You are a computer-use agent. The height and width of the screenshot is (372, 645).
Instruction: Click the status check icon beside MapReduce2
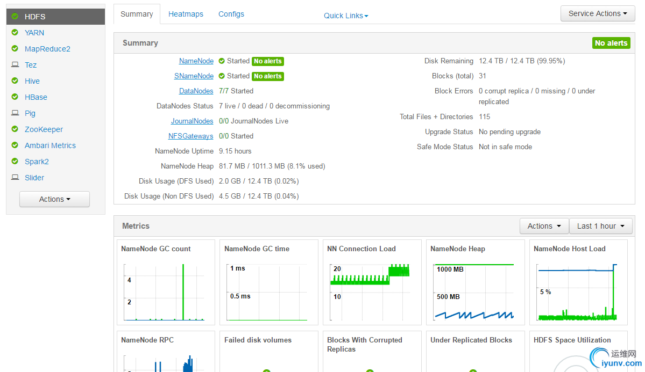tap(15, 48)
